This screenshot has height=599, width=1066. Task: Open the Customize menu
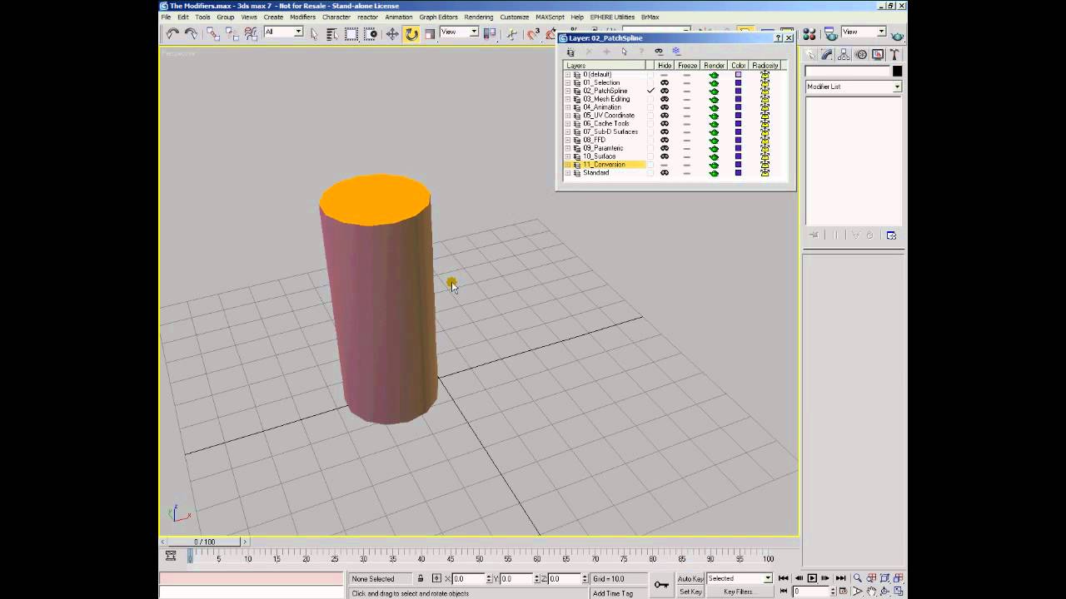(x=514, y=17)
